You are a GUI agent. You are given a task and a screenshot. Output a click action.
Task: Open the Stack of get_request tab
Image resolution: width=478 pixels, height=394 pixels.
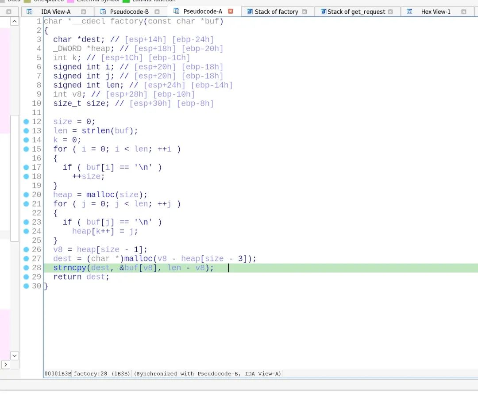coord(356,11)
